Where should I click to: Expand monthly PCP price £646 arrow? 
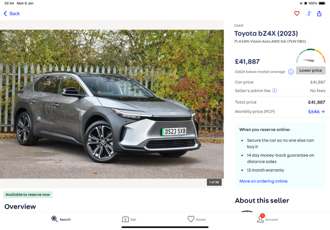[x=316, y=112]
